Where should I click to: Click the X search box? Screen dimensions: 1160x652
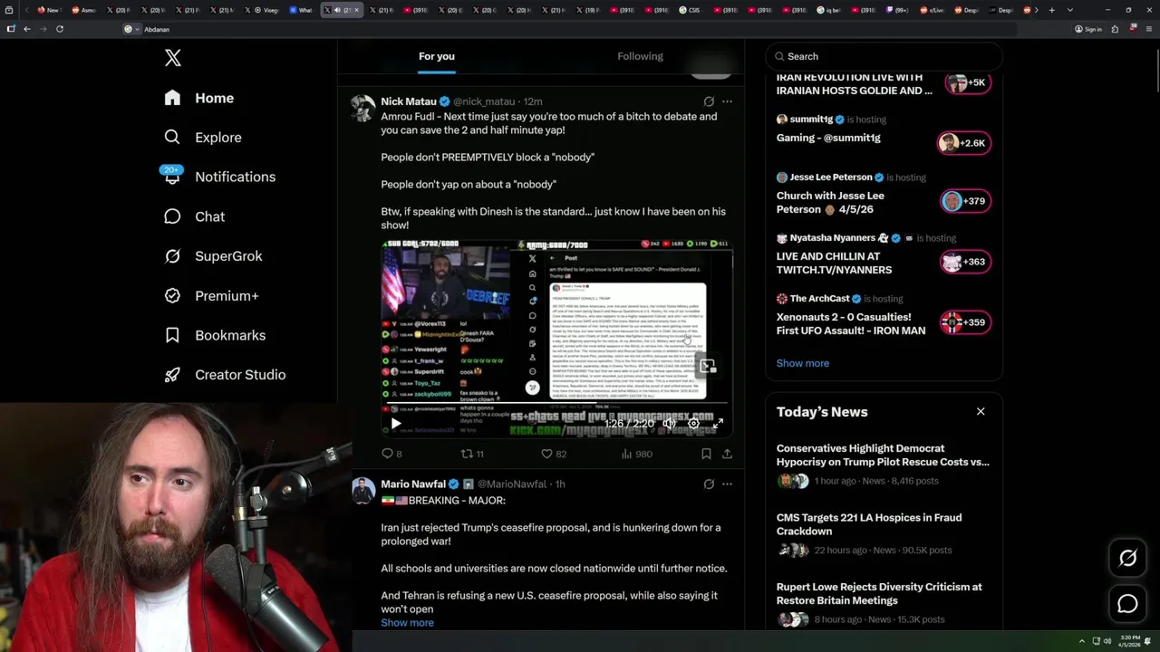[884, 56]
